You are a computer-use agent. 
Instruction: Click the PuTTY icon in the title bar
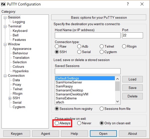[3, 4]
